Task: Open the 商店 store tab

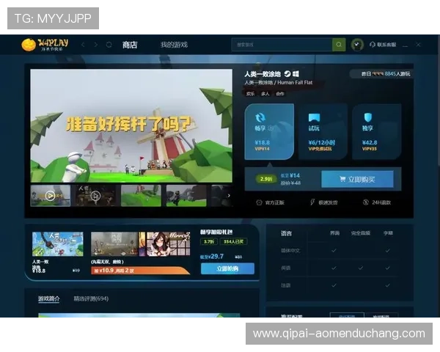Action: (130, 45)
